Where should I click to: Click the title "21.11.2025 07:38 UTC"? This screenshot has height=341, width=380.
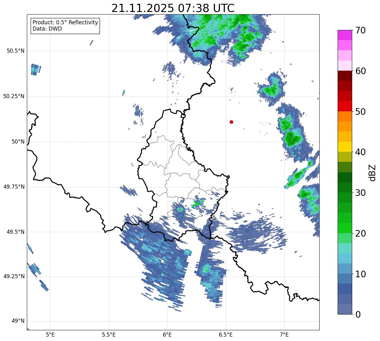pyautogui.click(x=173, y=8)
